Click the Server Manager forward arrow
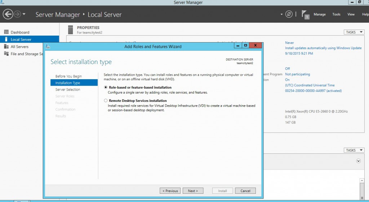Image resolution: width=369 pixels, height=202 pixels. [x=17, y=14]
